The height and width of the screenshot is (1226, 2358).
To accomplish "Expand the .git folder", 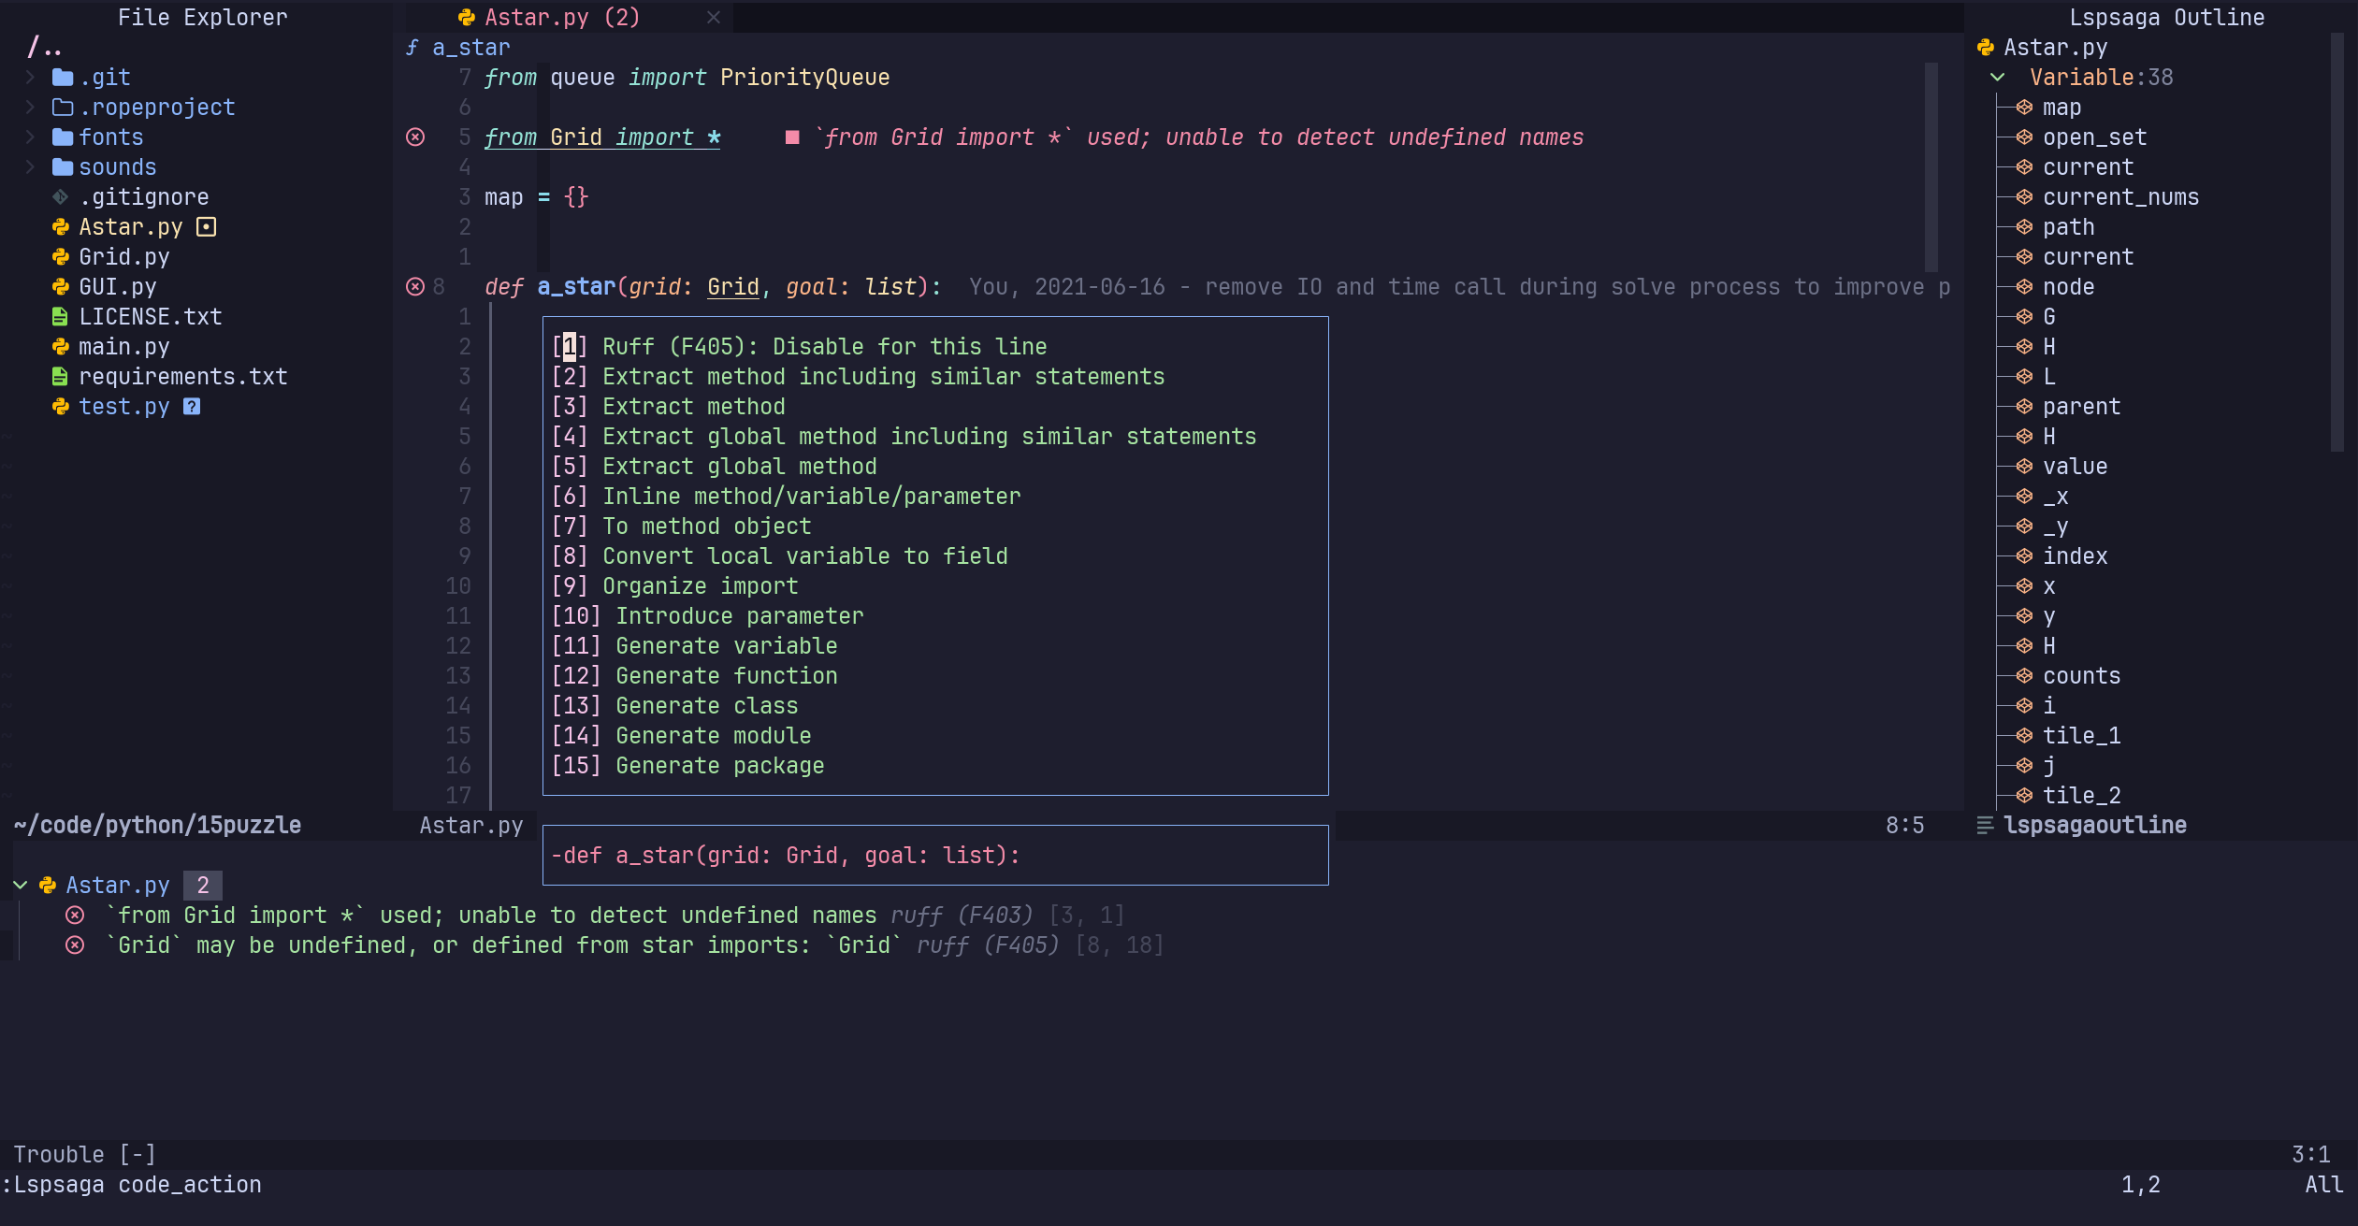I will 30,78.
